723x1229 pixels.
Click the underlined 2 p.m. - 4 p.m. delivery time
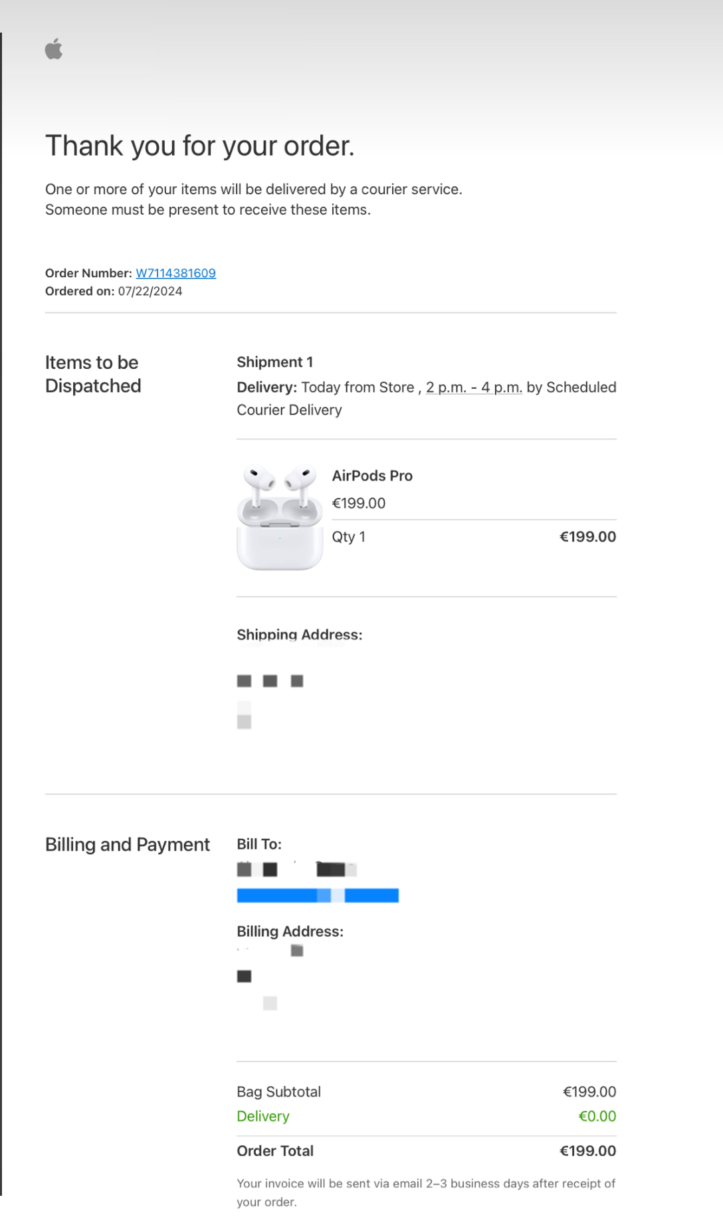474,388
